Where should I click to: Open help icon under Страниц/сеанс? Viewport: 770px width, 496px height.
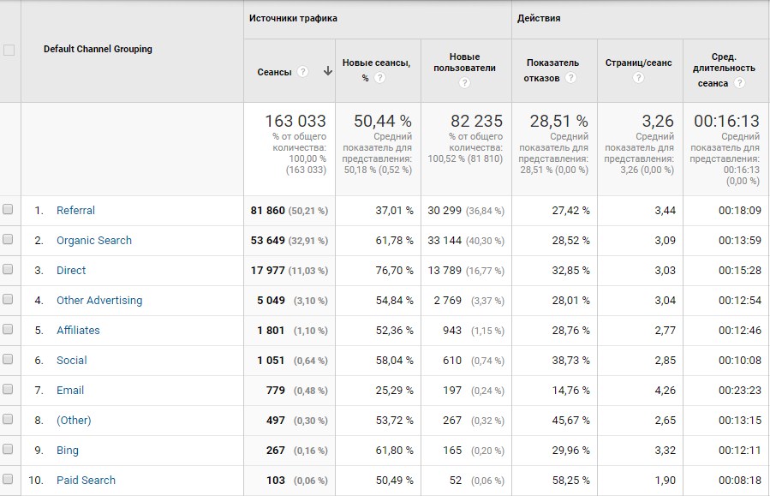click(x=638, y=78)
